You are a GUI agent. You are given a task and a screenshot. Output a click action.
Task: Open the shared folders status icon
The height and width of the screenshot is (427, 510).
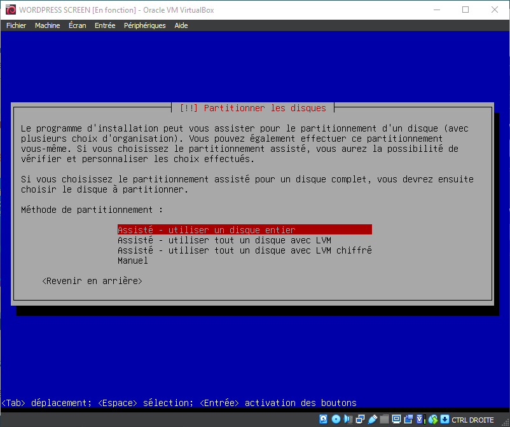click(x=384, y=419)
